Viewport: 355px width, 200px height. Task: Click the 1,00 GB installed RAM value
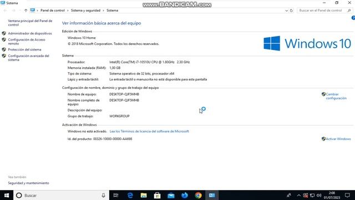[115, 68]
